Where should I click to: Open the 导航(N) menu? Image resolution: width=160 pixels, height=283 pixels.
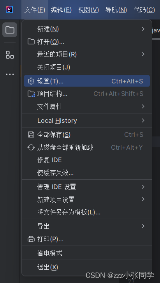116,10
